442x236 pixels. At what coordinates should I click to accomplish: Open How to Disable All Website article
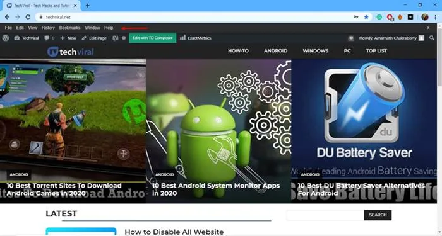click(x=174, y=232)
